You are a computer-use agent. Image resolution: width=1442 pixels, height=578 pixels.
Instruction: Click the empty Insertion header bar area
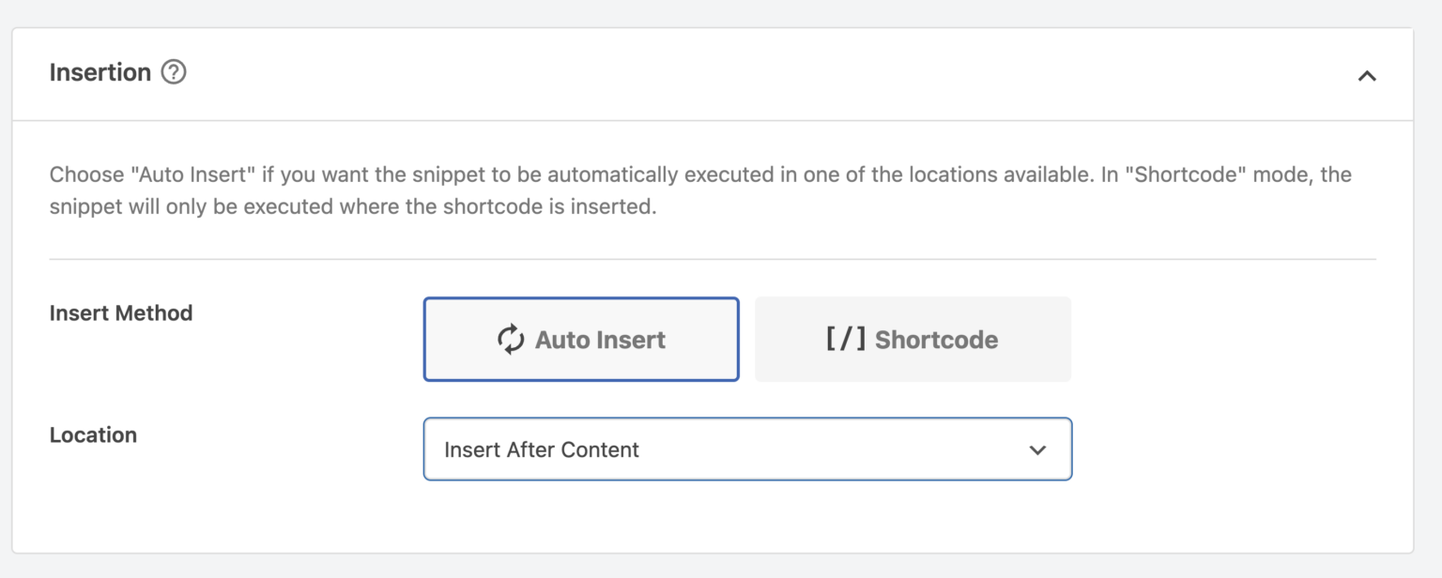pos(770,73)
